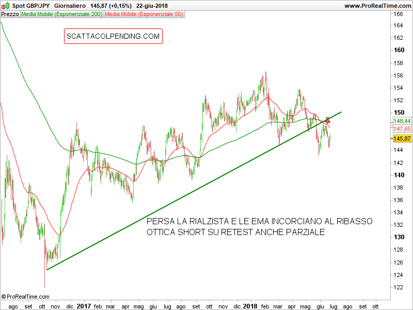The height and width of the screenshot is (310, 413).
Task: Click the 2017 year marker on the time axis
Action: (84, 306)
